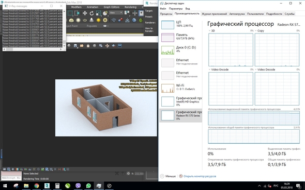Toggle the transform type-in mode button beside X
The width and height of the screenshot is (305, 190).
pyautogui.click(x=128, y=174)
